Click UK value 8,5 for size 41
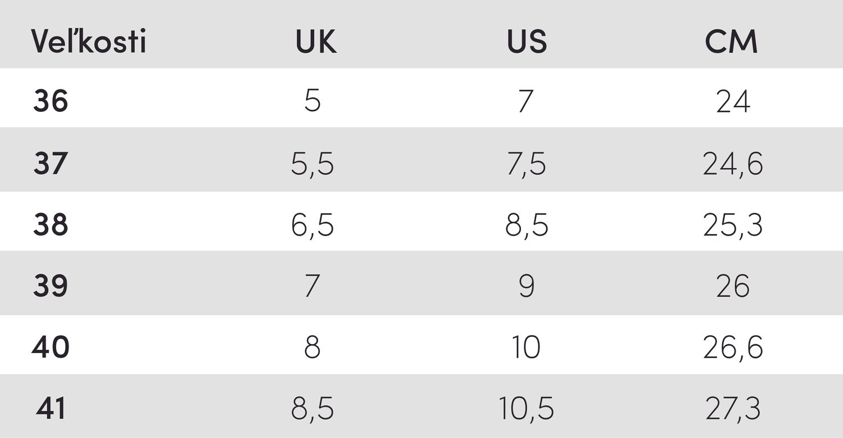Viewport: 843px width, 438px height. click(312, 410)
